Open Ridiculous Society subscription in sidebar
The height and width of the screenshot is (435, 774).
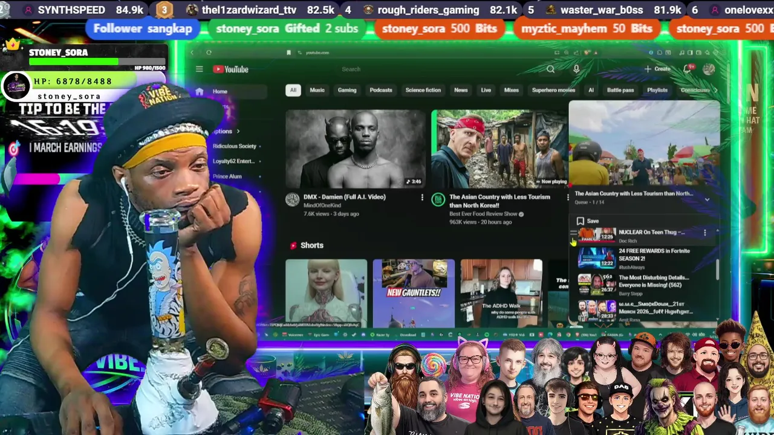coord(235,146)
